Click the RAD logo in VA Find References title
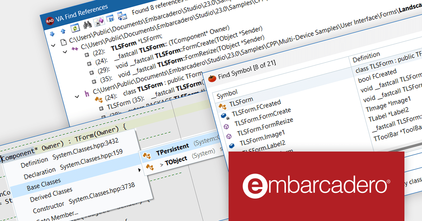The height and width of the screenshot is (221, 422). [x=50, y=20]
